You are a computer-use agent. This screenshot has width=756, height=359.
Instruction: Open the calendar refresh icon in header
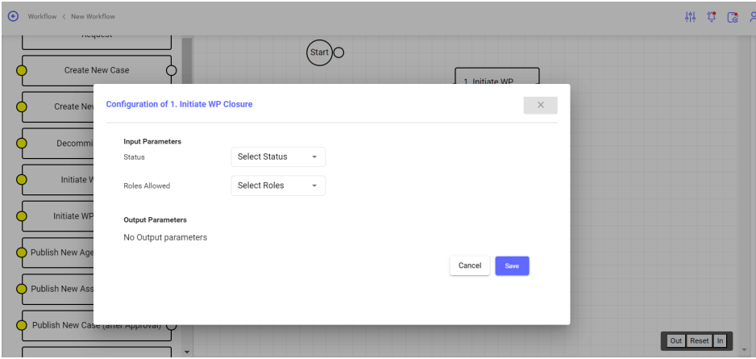coord(733,18)
